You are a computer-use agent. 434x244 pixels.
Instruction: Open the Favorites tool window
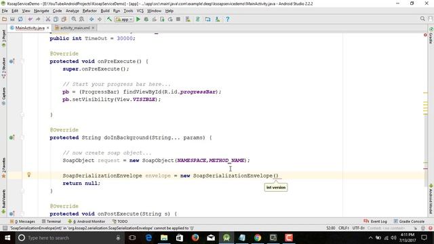point(3,167)
